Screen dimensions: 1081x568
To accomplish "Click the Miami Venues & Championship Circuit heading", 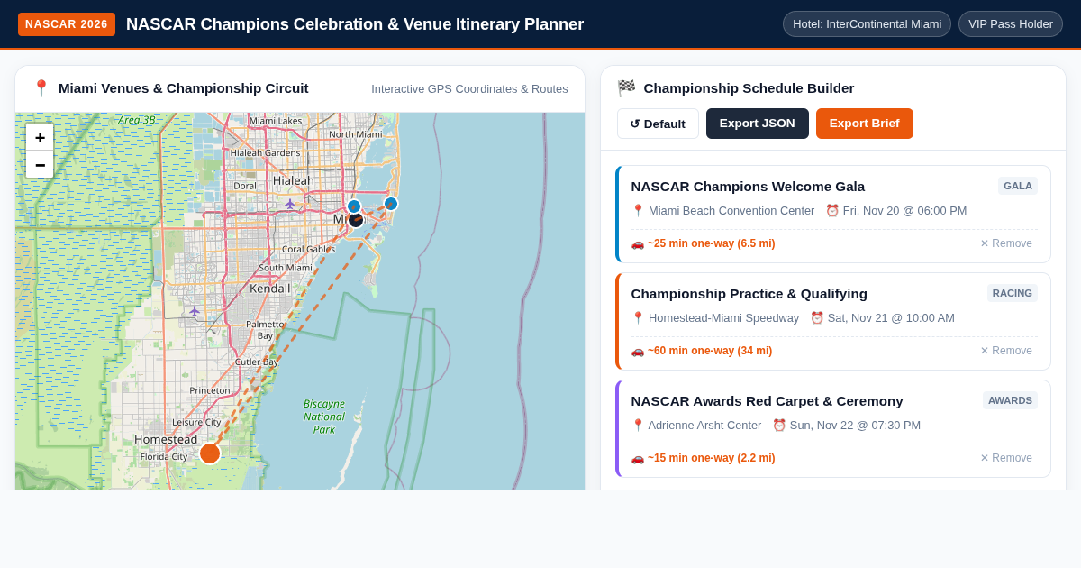I will (x=184, y=88).
